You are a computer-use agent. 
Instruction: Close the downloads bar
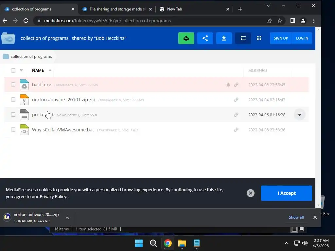[x=315, y=217]
